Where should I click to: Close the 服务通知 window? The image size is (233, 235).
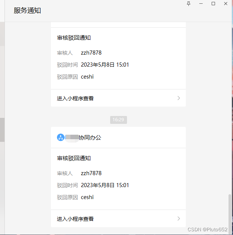226,4
